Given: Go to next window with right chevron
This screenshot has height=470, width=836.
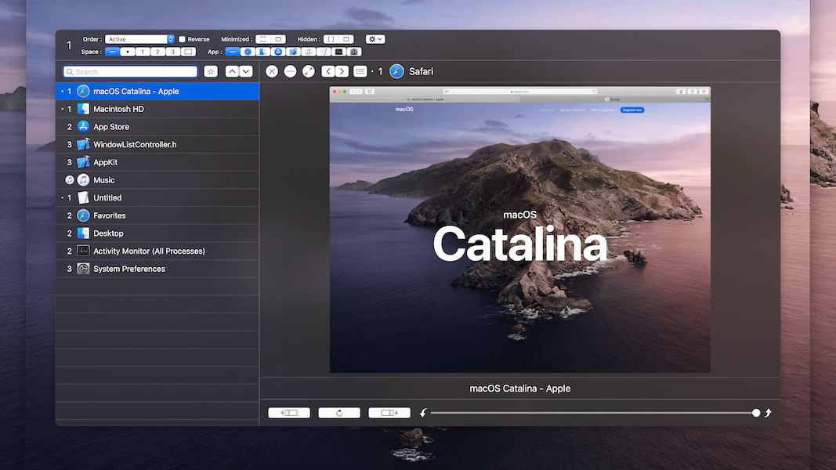Looking at the screenshot, I should click(342, 71).
